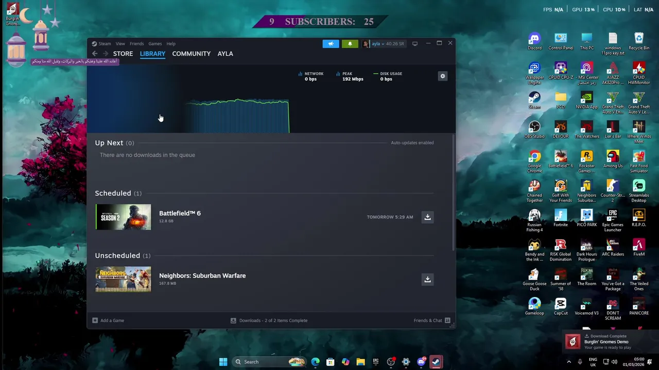Image resolution: width=659 pixels, height=370 pixels.
Task: Open AYLA profile tab
Action: (225, 53)
